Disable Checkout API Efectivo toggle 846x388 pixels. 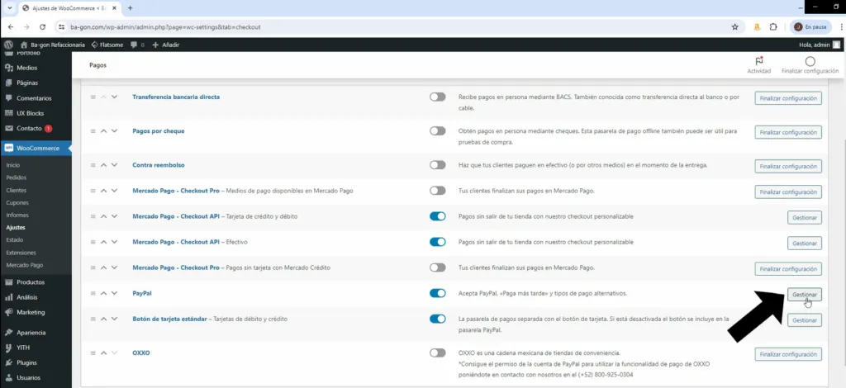point(438,242)
